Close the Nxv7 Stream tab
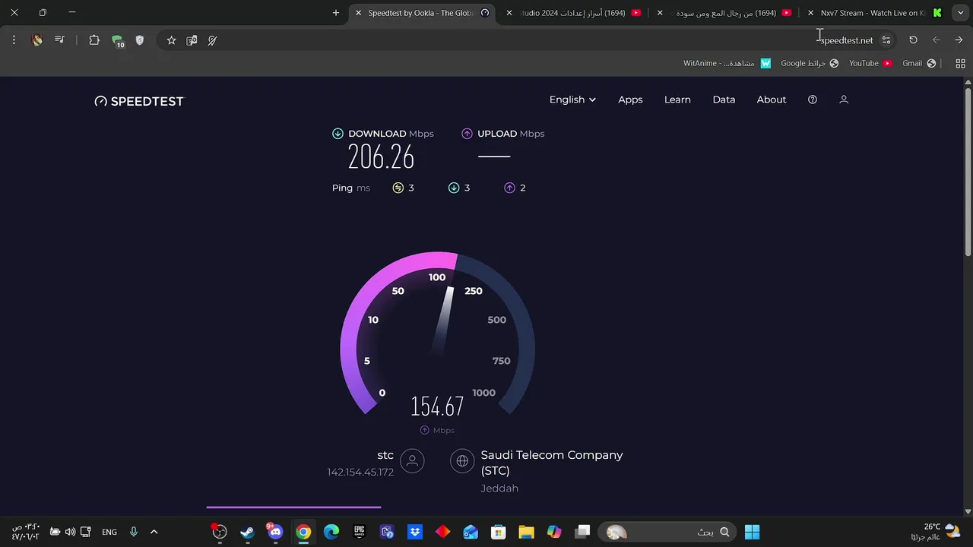Viewport: 973px width, 547px height. (810, 13)
